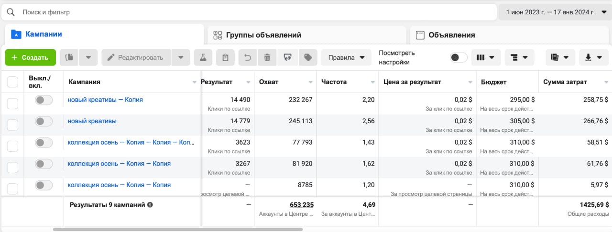This screenshot has width=612, height=232.
Task: Turn on the новый креативы campaign without Копия
Action: [44, 121]
